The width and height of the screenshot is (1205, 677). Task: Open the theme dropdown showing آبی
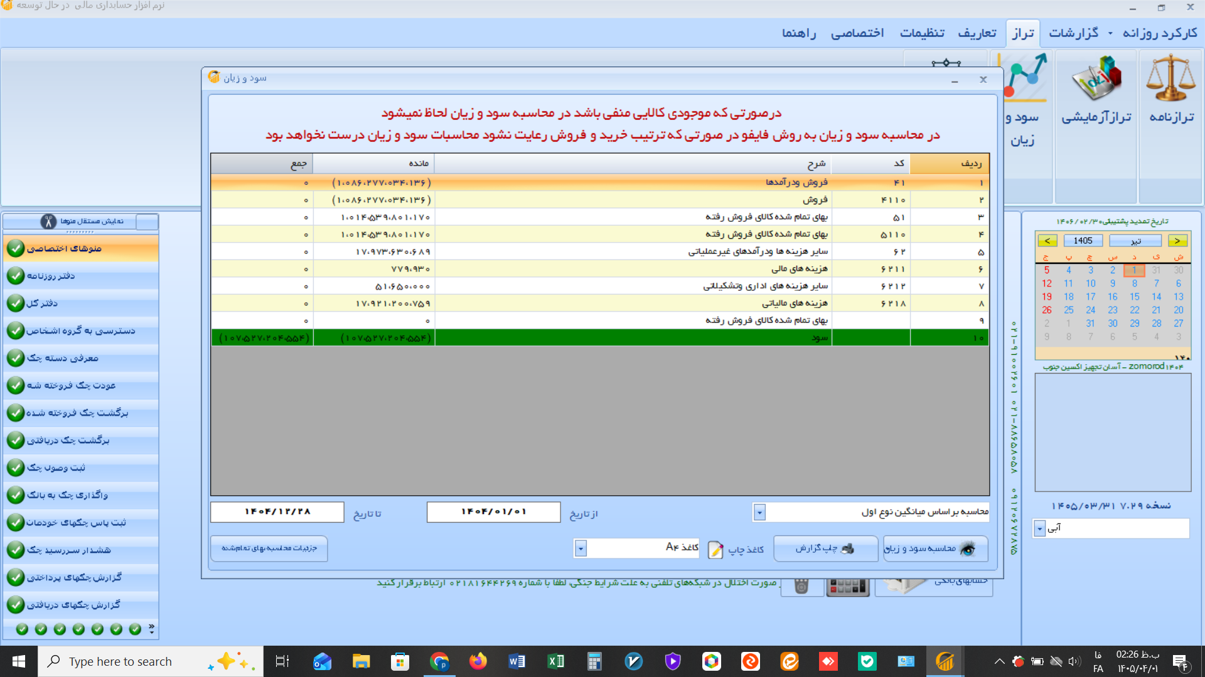point(1039,528)
